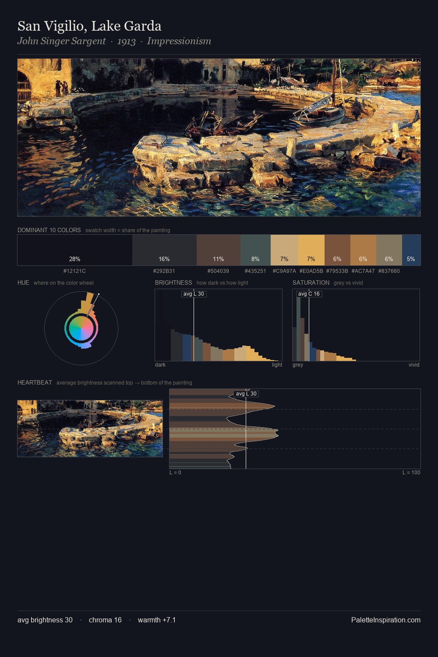Click the 'light' brightness axis label
Image resolution: width=438 pixels, height=657 pixels.
point(277,365)
